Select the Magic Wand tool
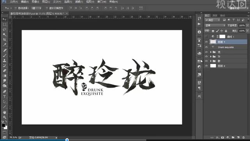The image size is (250, 141). [4, 35]
